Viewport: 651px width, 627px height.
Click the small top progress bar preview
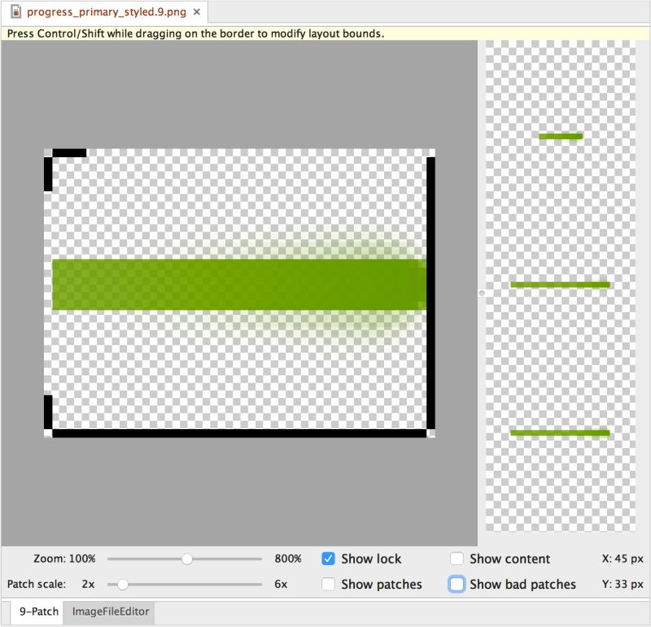pos(559,136)
